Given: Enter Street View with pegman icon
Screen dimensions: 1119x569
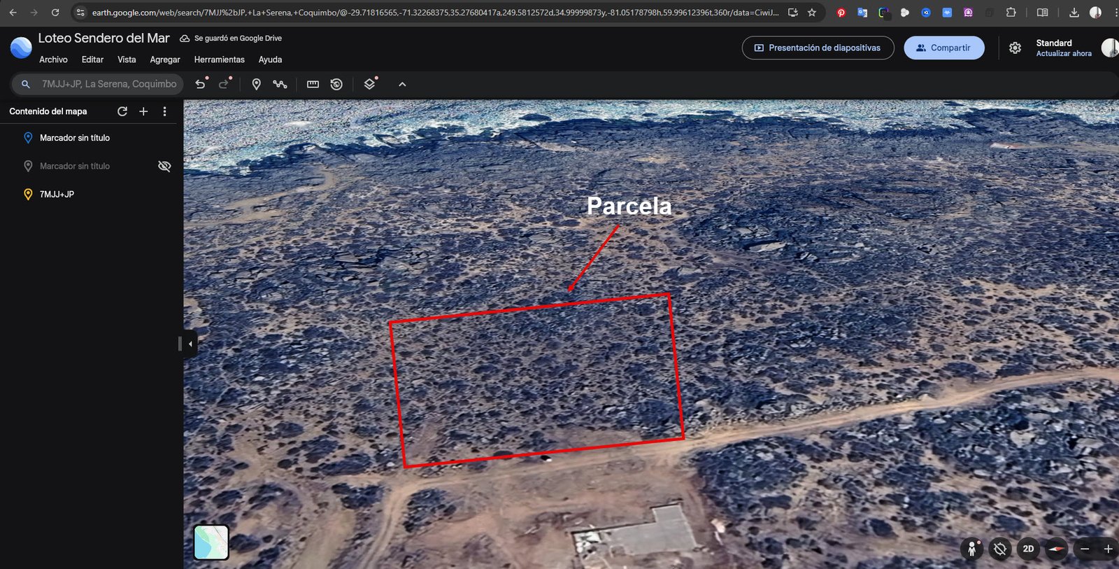Looking at the screenshot, I should coord(971,549).
